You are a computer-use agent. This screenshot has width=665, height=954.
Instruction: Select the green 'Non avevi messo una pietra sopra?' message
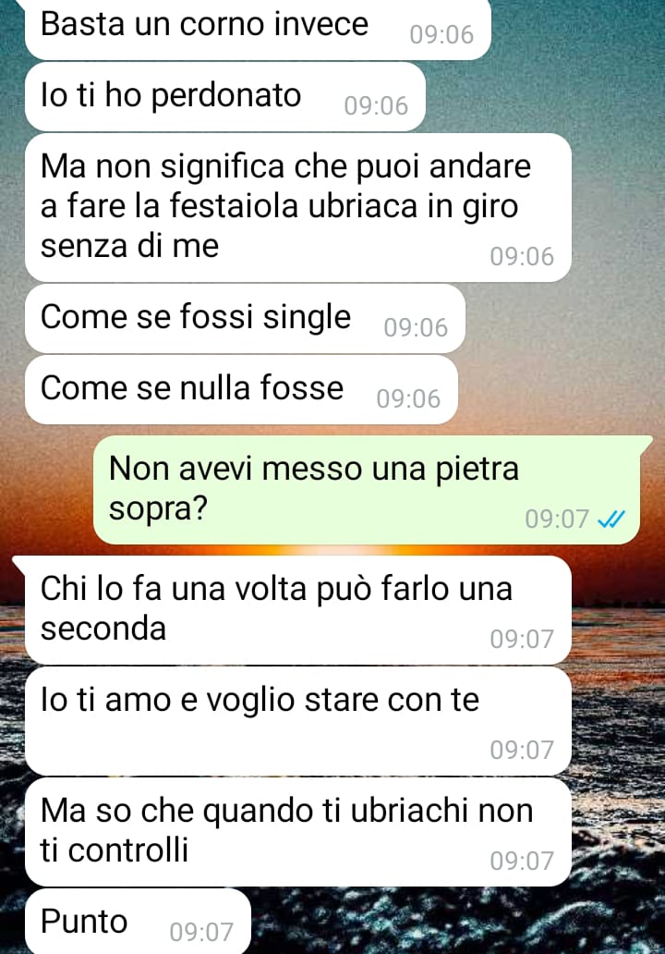click(x=367, y=490)
